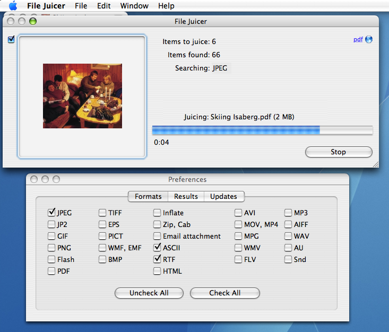This screenshot has width=389, height=332.
Task: Switch to the Updates tab
Action: 223,196
